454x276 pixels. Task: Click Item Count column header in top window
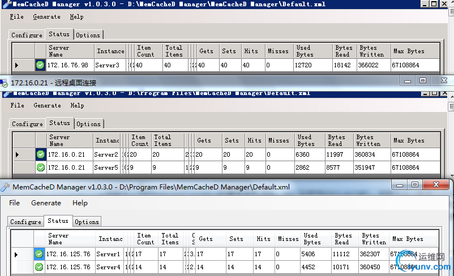(148, 51)
